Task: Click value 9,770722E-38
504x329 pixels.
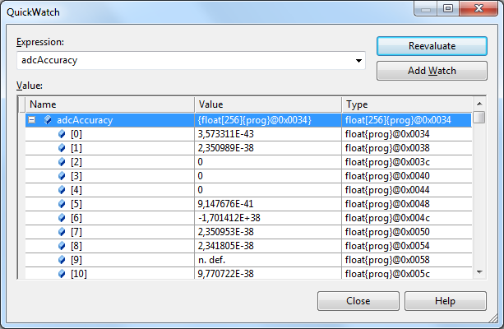Action: 225,274
